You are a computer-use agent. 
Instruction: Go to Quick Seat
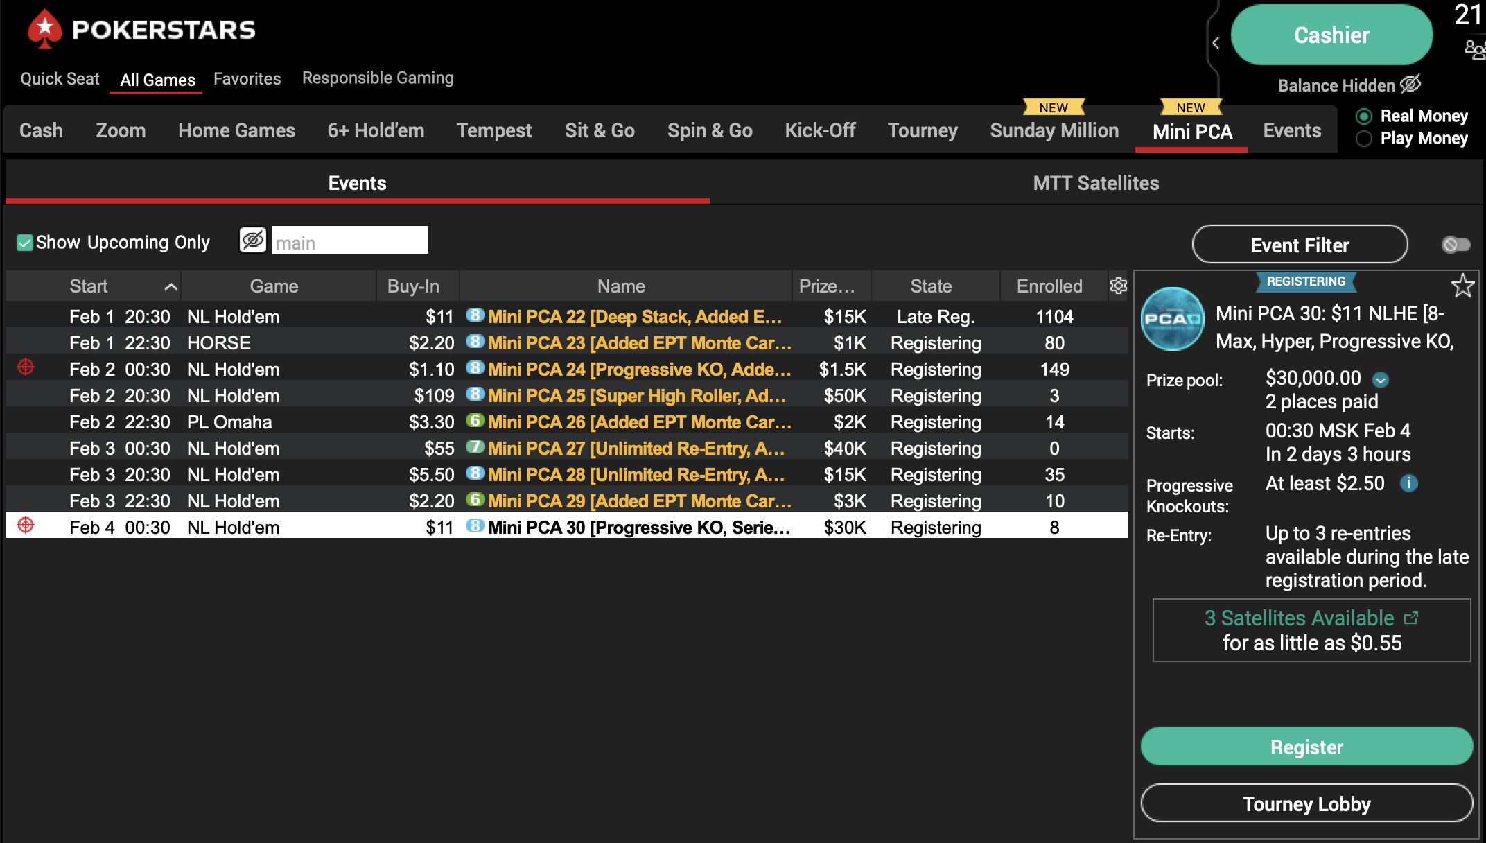pos(60,78)
